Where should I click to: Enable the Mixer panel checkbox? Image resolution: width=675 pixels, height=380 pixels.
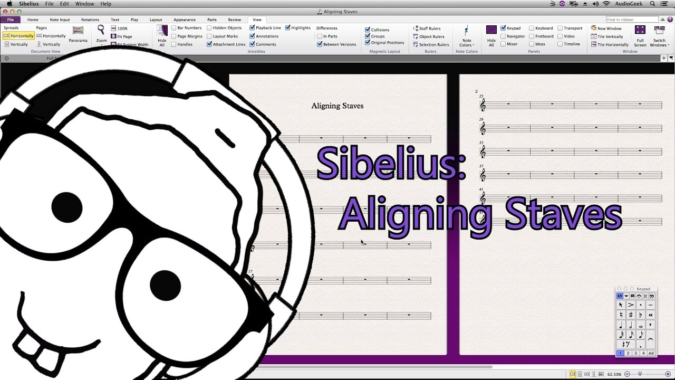pyautogui.click(x=503, y=44)
